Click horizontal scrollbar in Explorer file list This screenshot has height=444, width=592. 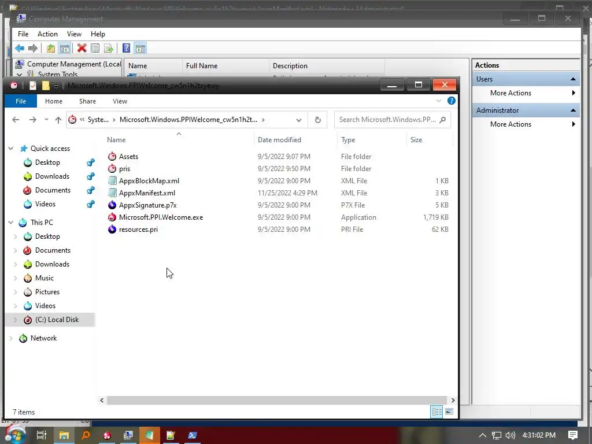277,400
